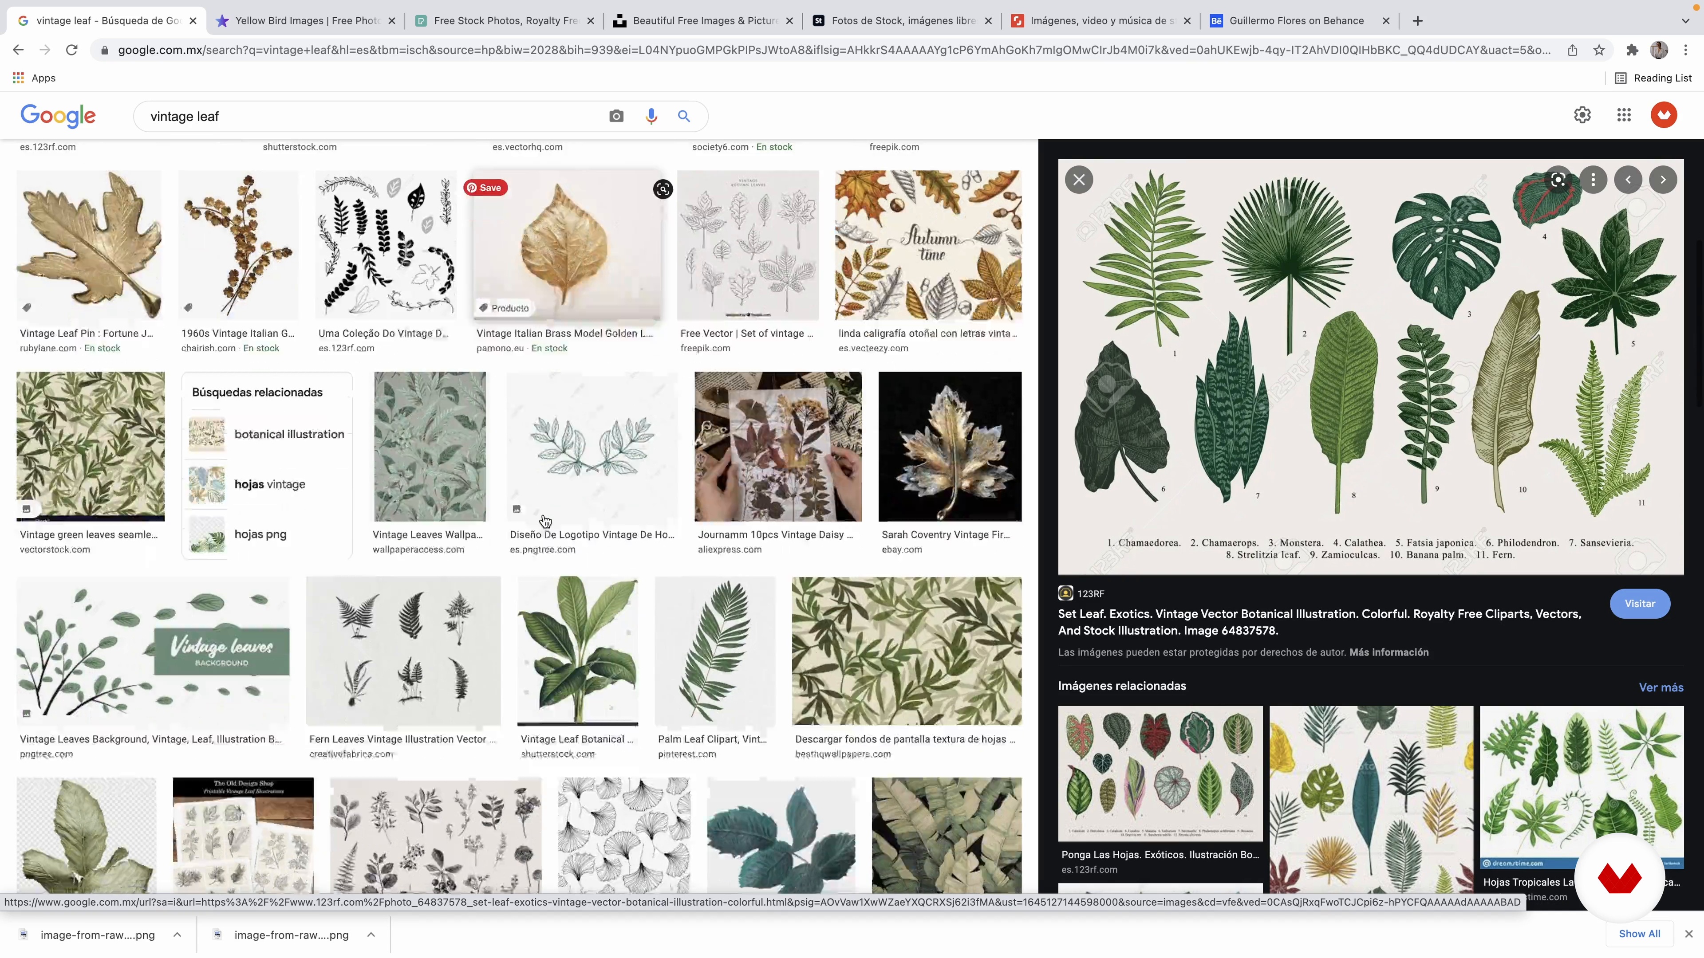The width and height of the screenshot is (1704, 958).
Task: Select hojas vintage related search
Action: coord(267,485)
